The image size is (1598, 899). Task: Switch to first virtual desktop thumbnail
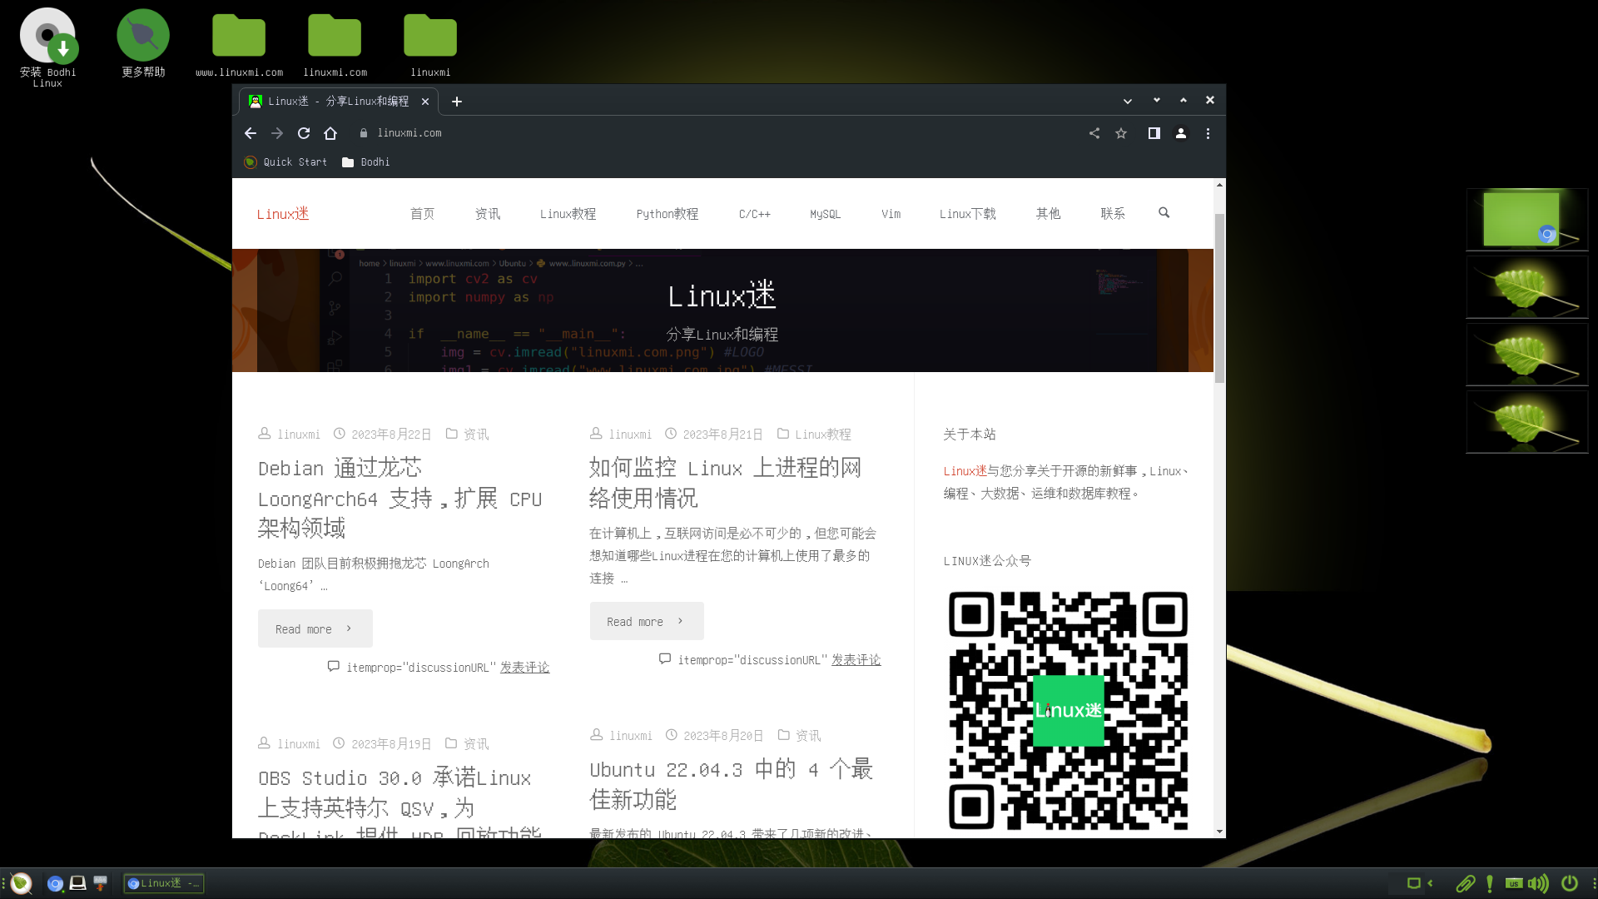coord(1527,219)
